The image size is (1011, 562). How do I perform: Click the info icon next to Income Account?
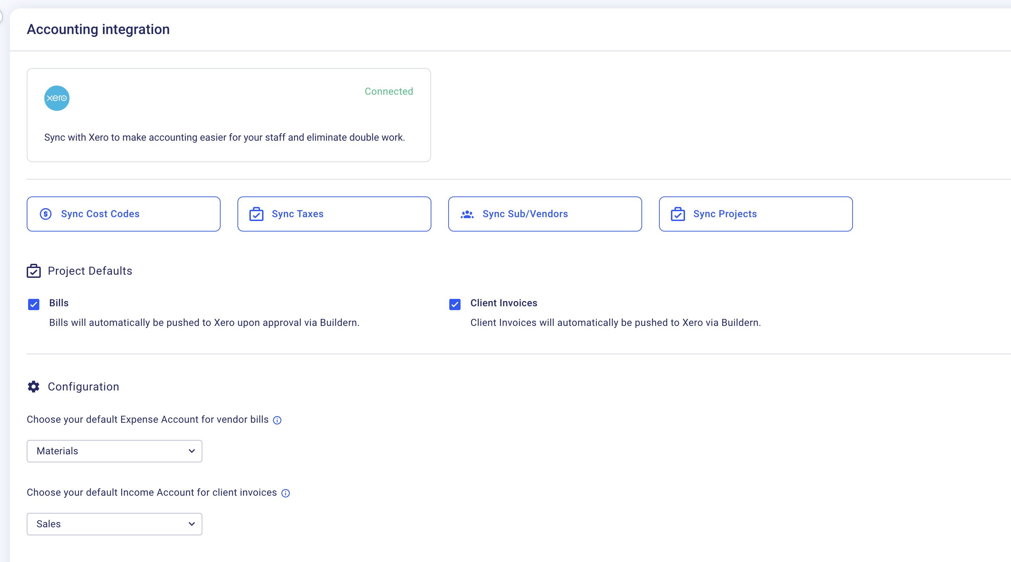click(x=285, y=493)
